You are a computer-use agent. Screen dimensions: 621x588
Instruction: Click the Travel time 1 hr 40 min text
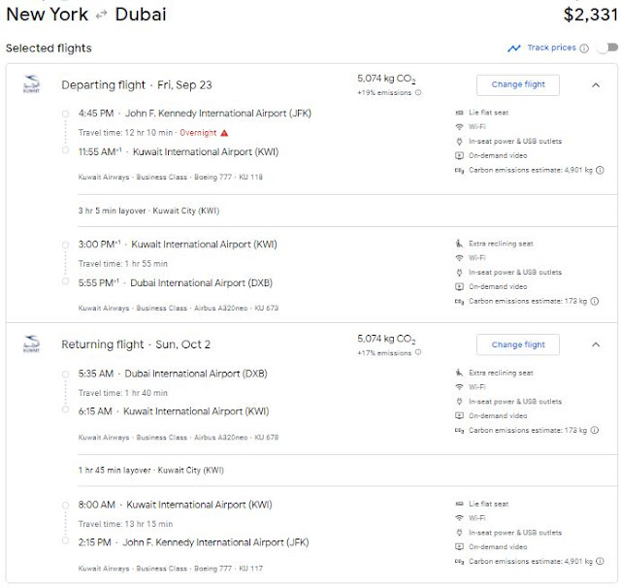pyautogui.click(x=123, y=393)
